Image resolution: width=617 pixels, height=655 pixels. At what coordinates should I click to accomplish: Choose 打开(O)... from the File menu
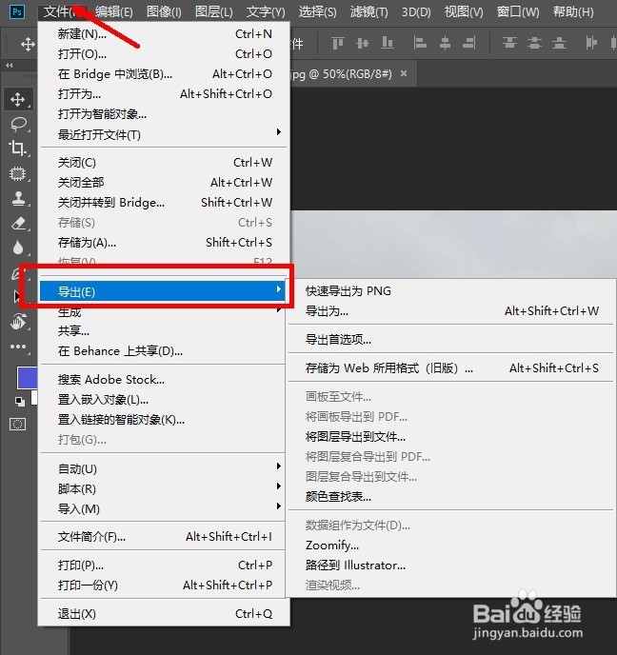point(165,54)
